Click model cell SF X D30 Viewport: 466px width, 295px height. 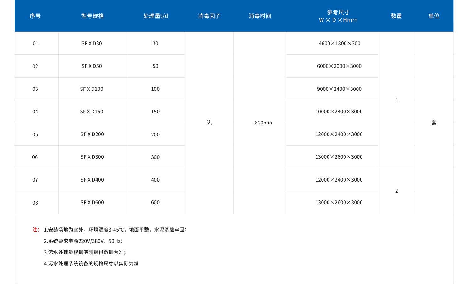coord(92,44)
